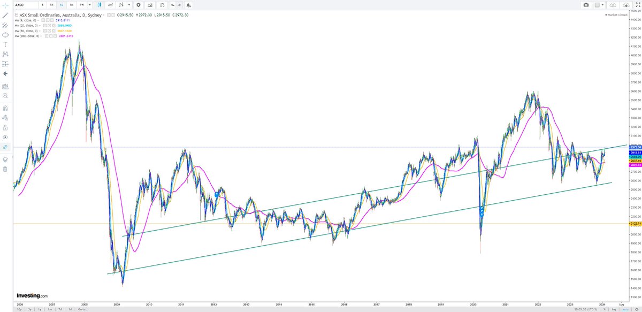Select the 1M interval

coord(72,5)
